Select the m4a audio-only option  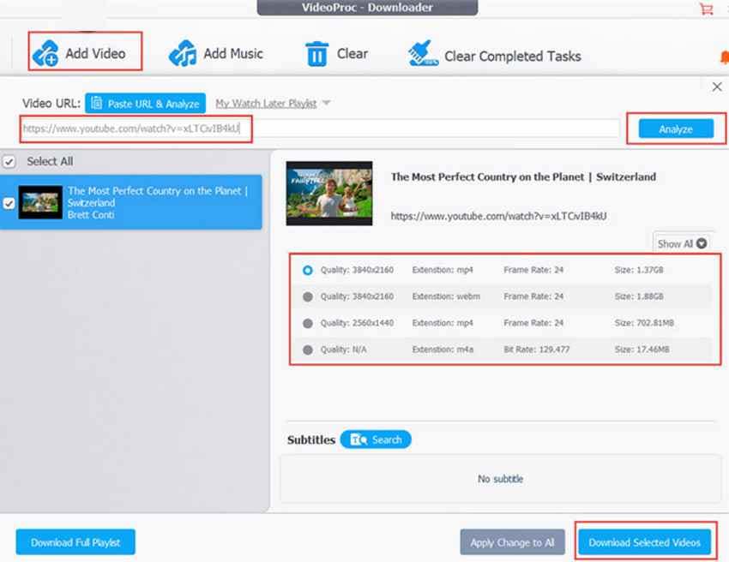pos(307,350)
